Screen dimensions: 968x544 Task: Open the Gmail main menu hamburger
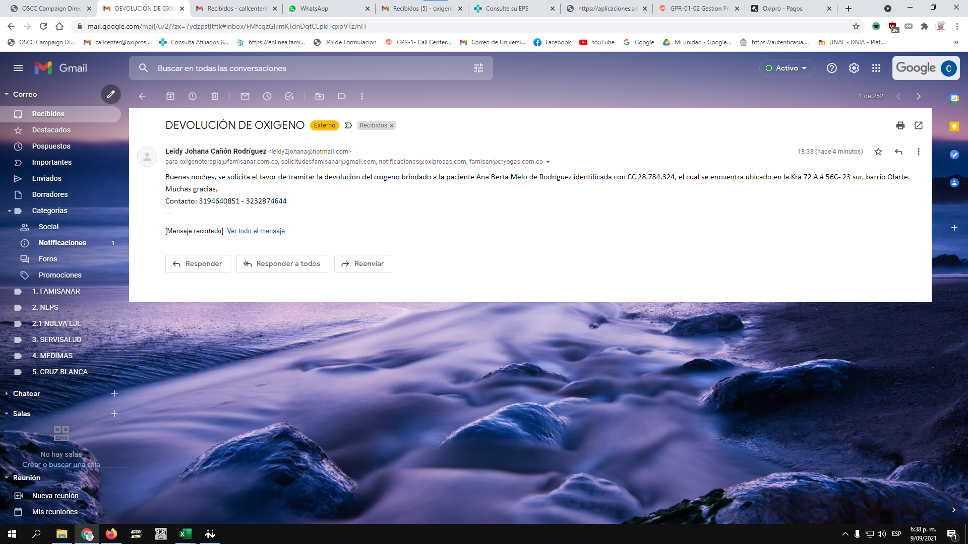(x=18, y=68)
